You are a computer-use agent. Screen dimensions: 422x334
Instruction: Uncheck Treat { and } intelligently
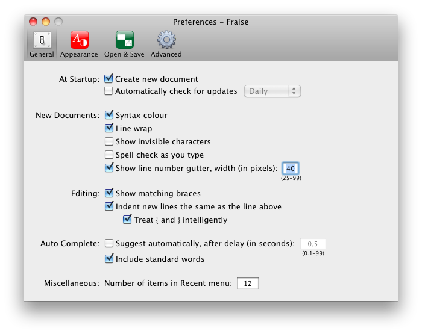[127, 219]
